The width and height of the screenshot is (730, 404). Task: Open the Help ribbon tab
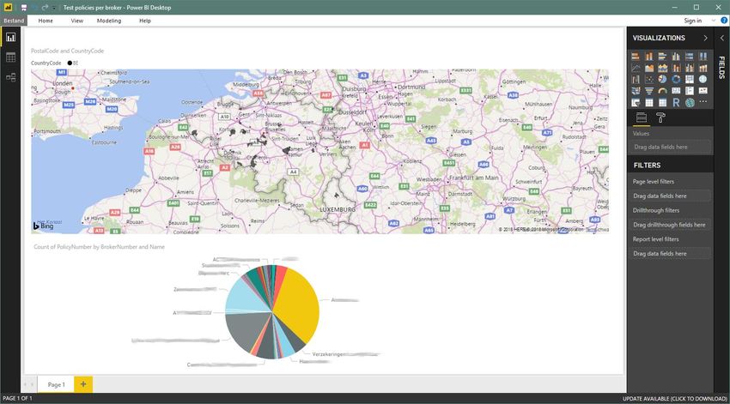point(145,21)
